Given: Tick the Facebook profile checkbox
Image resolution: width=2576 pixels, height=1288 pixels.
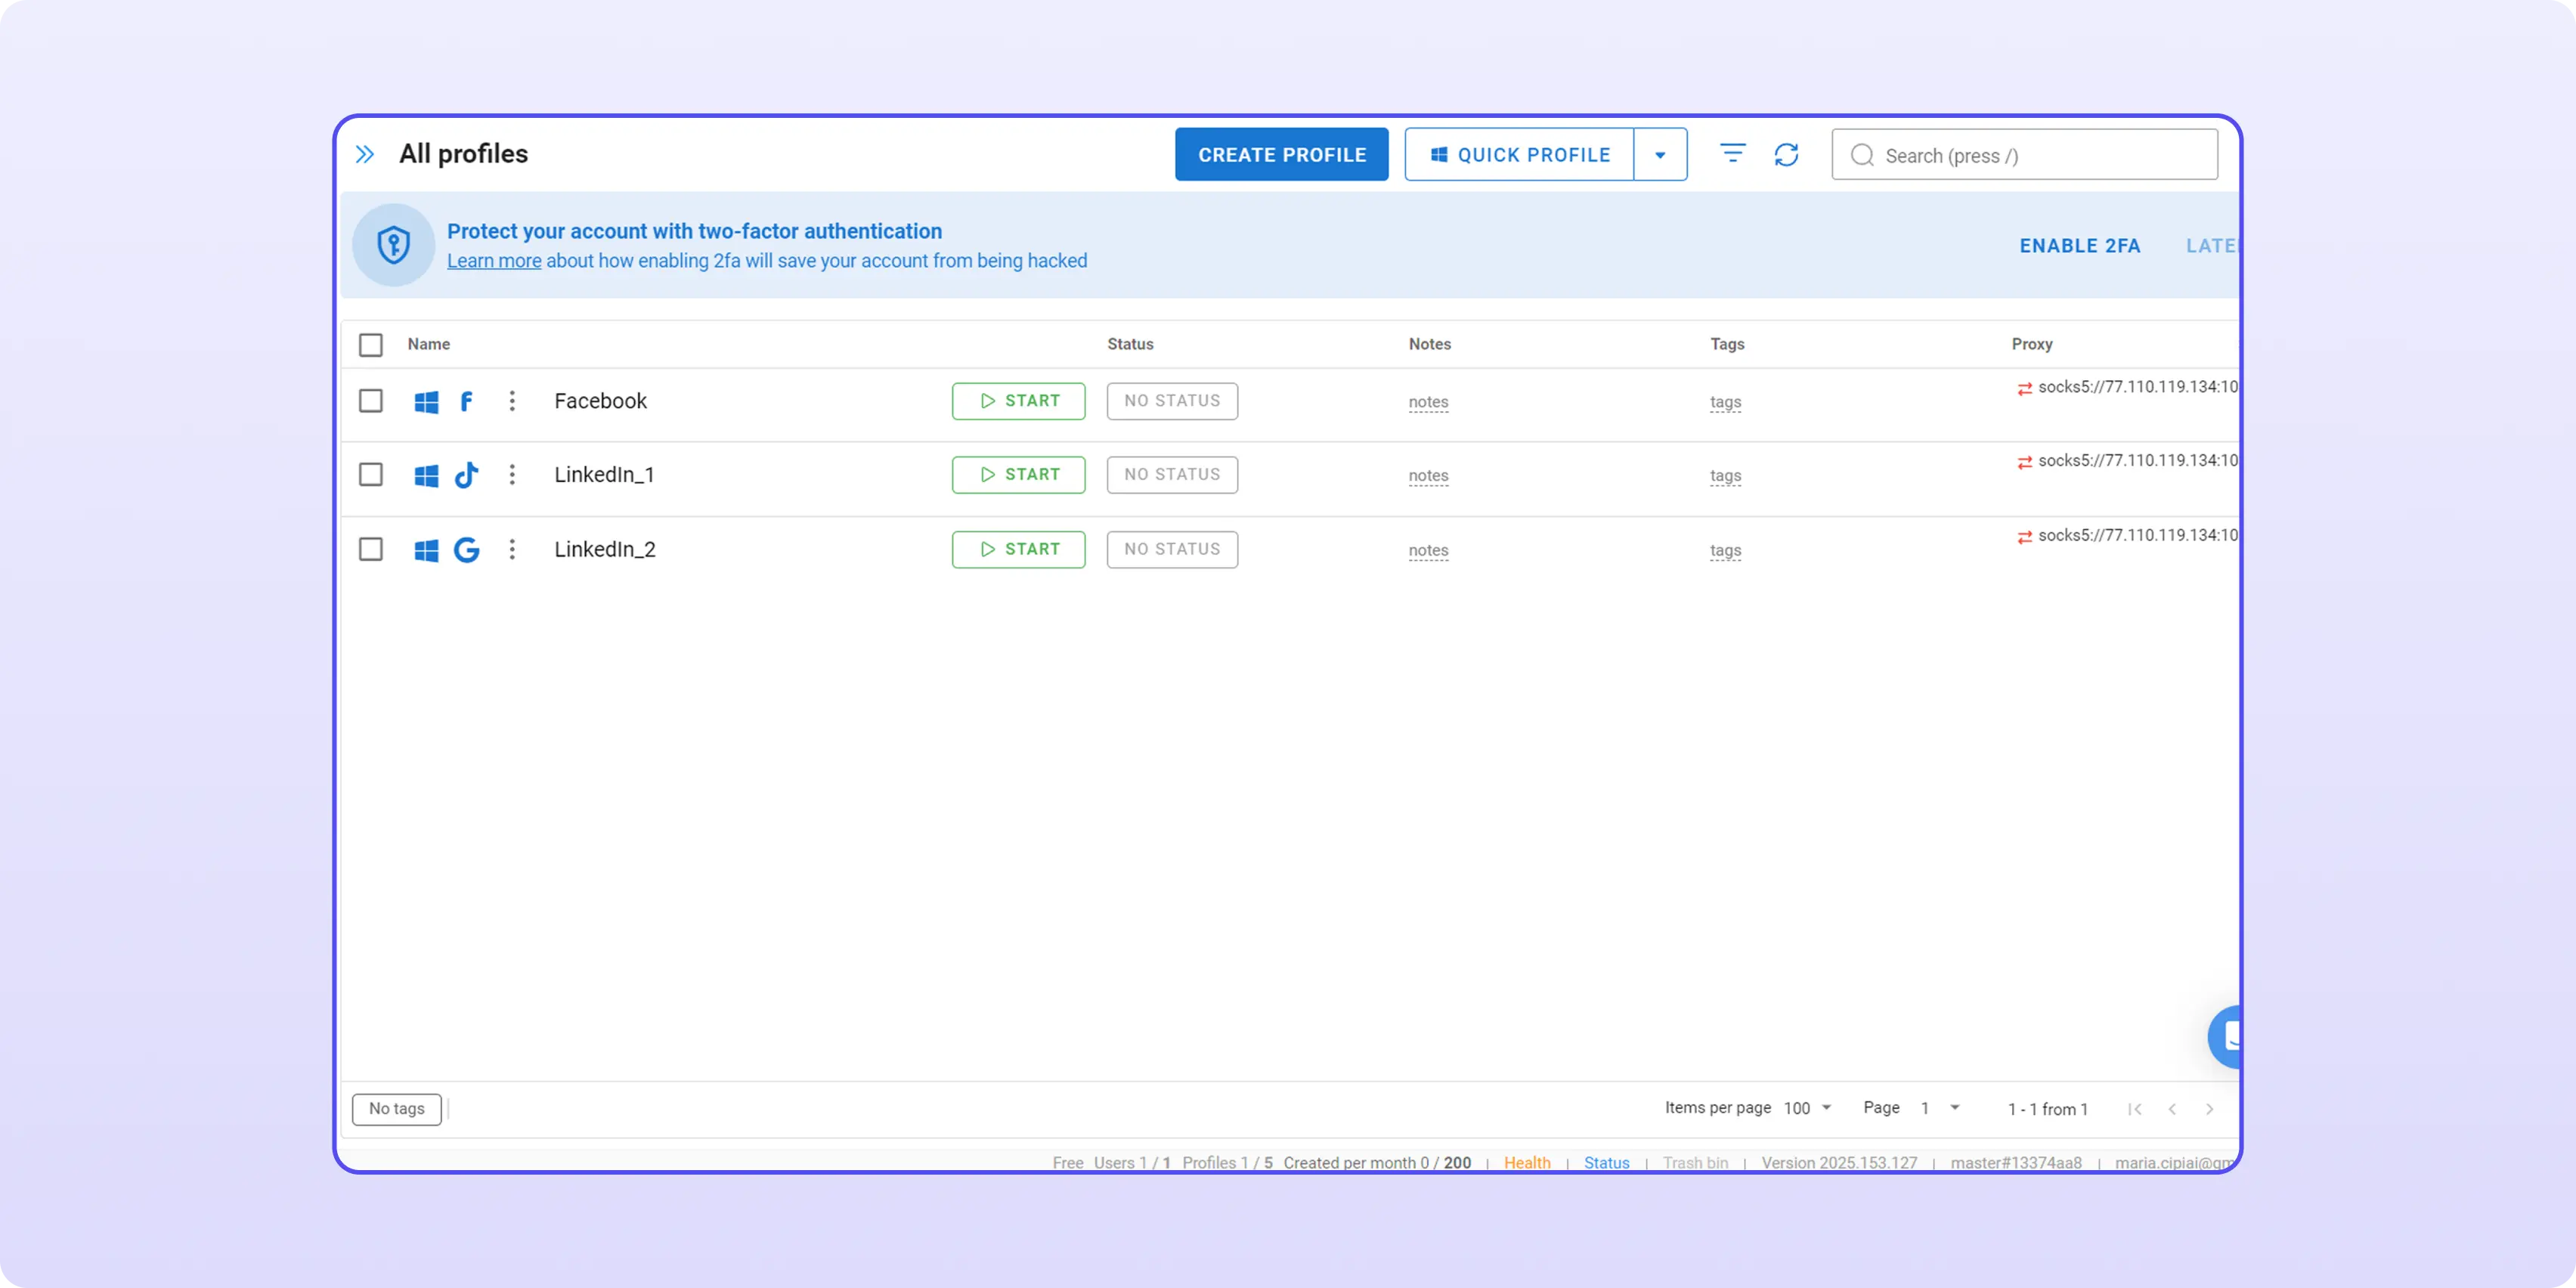Looking at the screenshot, I should coord(371,401).
